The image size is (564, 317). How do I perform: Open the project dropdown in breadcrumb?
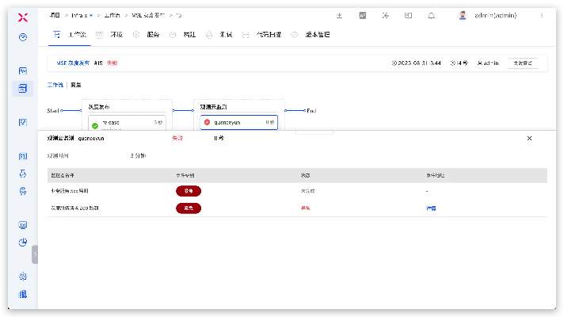tap(81, 15)
